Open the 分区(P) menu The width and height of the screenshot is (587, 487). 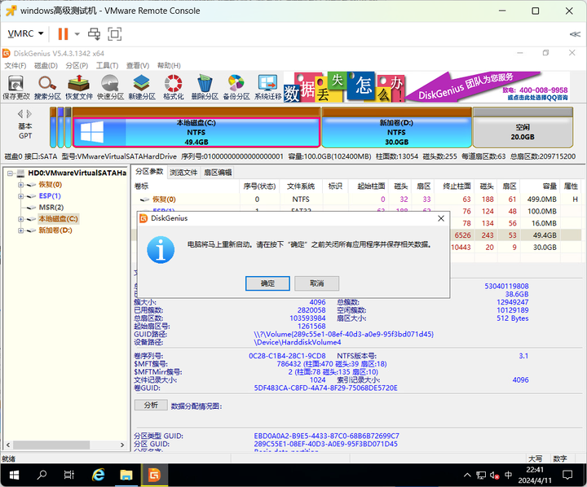(77, 65)
